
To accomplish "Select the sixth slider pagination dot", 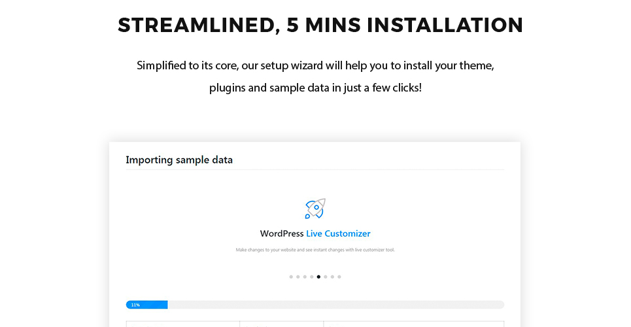I will [325, 277].
